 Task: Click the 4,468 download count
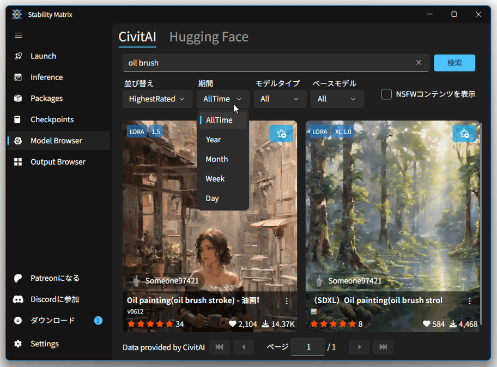pyautogui.click(x=463, y=324)
